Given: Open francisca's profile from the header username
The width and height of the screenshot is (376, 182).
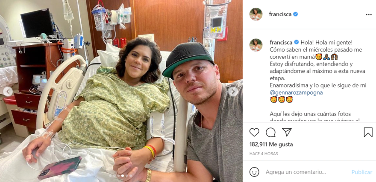Looking at the screenshot, I should (x=280, y=14).
